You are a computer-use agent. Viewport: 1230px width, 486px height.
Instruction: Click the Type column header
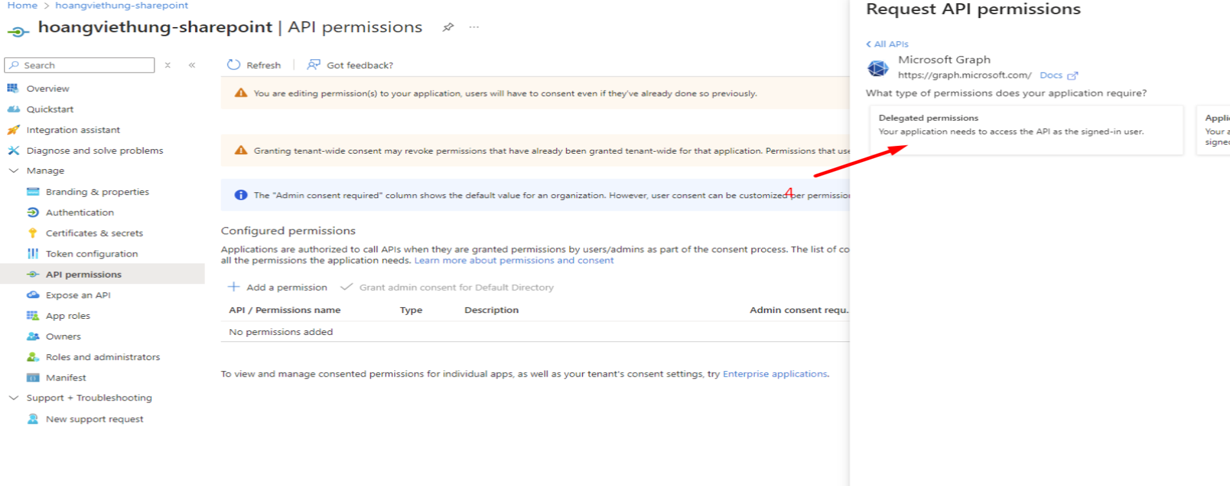click(x=411, y=310)
